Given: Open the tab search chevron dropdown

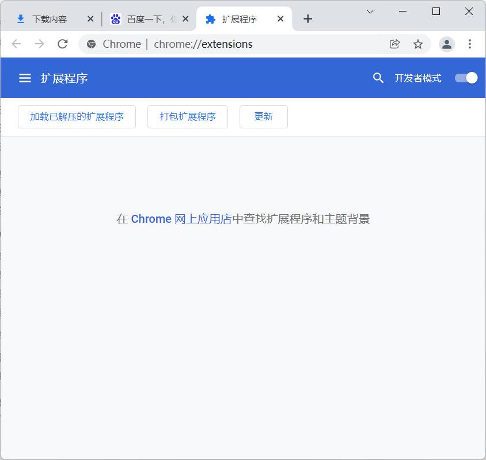Looking at the screenshot, I should 370,12.
